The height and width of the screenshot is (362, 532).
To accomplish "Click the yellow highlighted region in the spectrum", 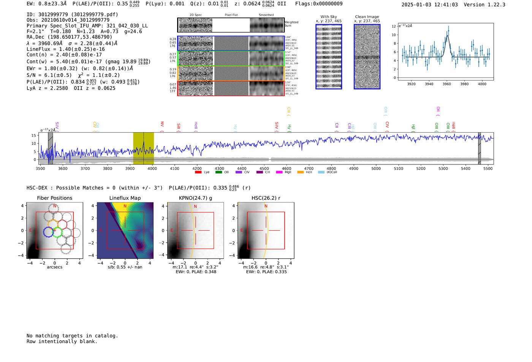I will point(143,148).
